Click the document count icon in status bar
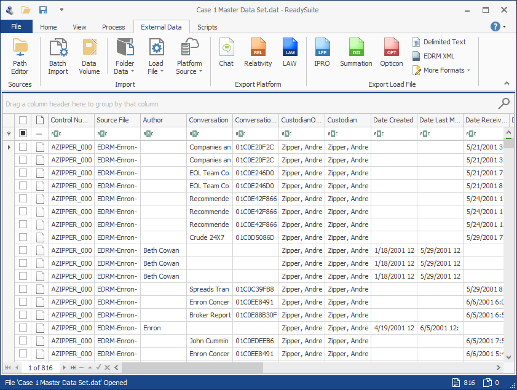Image resolution: width=517 pixels, height=390 pixels. pos(456,383)
